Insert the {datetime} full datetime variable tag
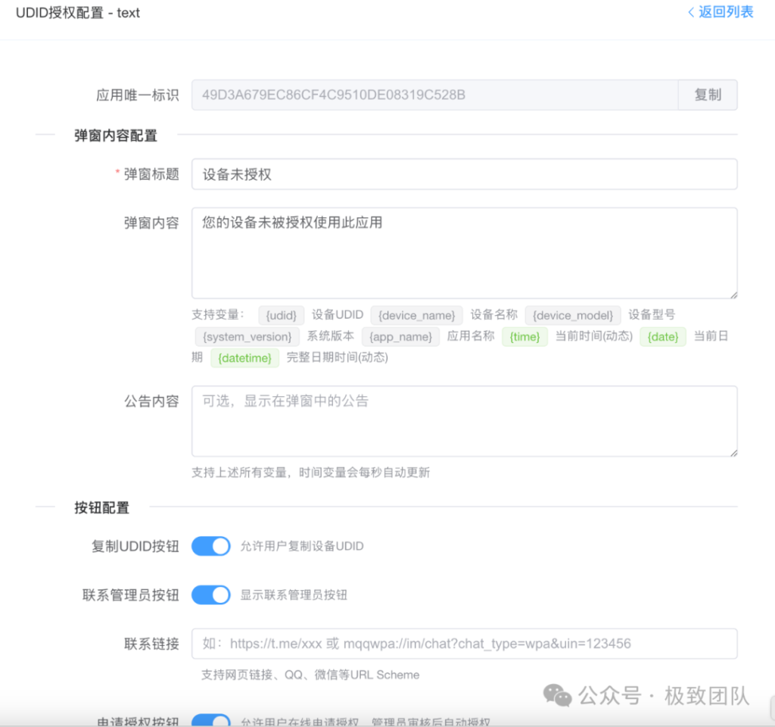This screenshot has height=727, width=775. (244, 357)
